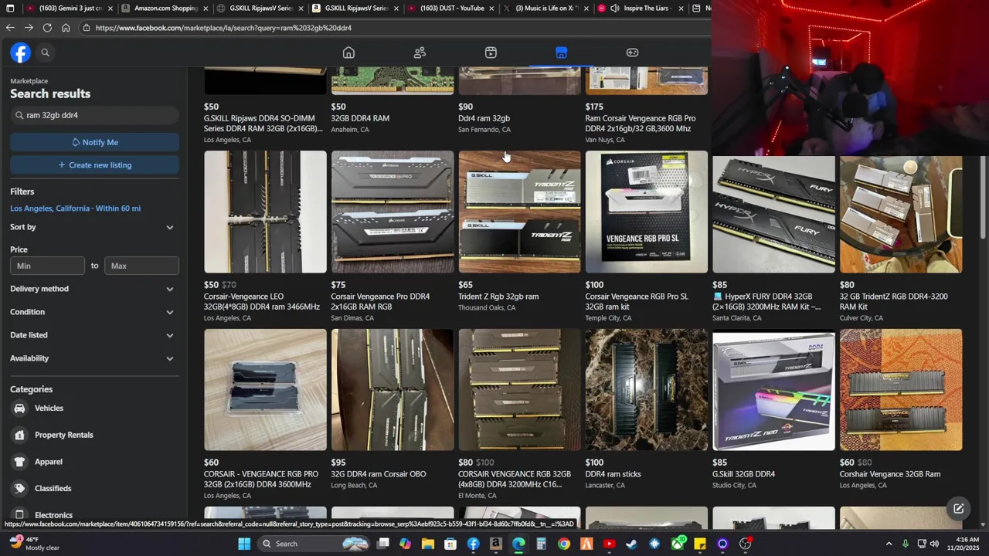
Task: Switch to Inspire The Liars tab
Action: click(641, 8)
